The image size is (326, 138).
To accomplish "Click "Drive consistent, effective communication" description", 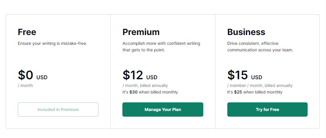I will (260, 47).
